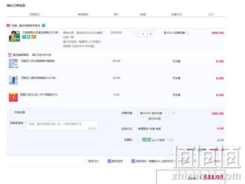Image resolution: width=245 pixels, height=184 pixels.
Task: Click the gift price 29.90
Action: click(x=116, y=61)
